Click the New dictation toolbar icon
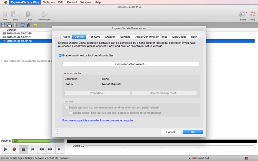This screenshot has height=161, width=258. [5, 14]
